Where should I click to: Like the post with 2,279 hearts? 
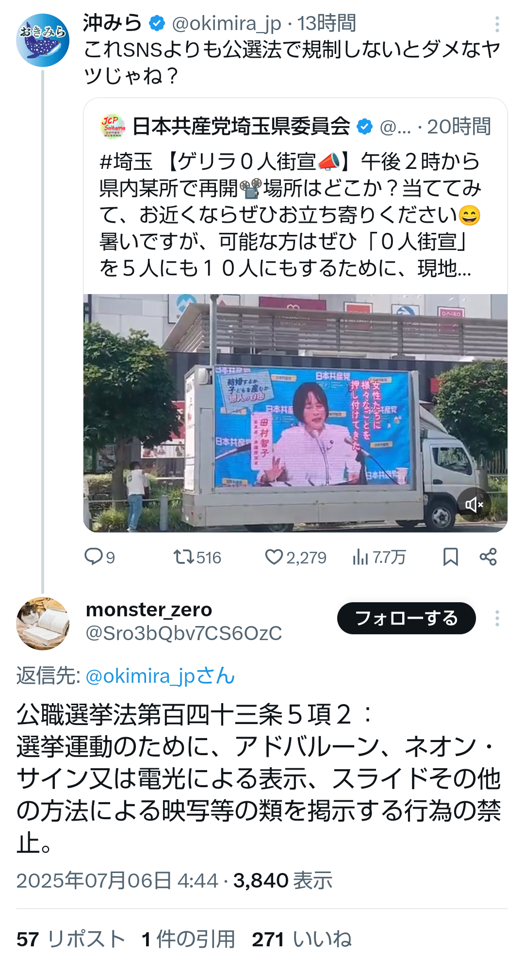click(x=295, y=557)
